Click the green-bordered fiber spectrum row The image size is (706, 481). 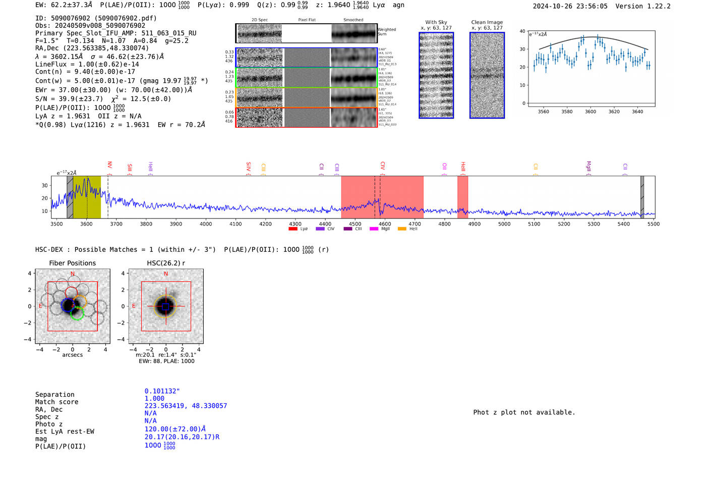pos(307,78)
